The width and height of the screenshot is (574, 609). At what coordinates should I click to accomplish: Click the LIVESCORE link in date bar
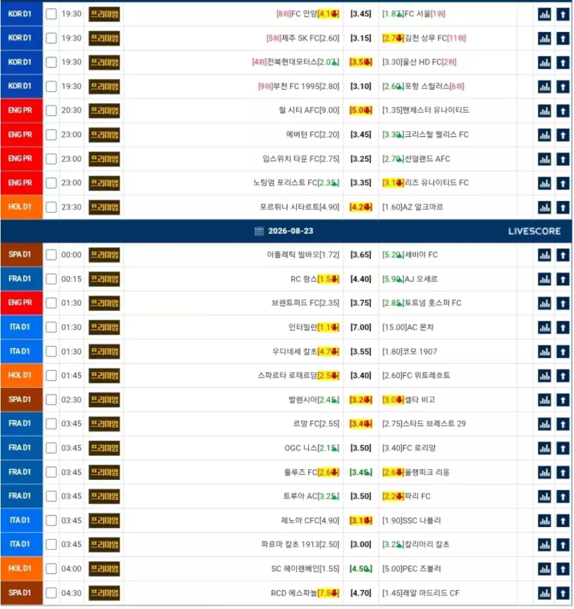pyautogui.click(x=535, y=232)
